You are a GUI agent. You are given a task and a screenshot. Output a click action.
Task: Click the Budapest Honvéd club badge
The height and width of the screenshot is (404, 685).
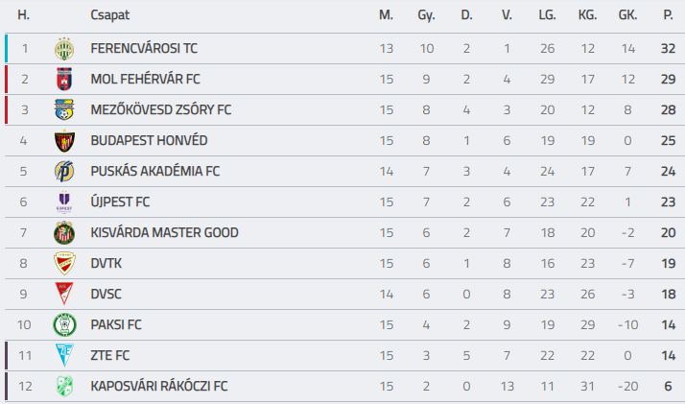(64, 141)
